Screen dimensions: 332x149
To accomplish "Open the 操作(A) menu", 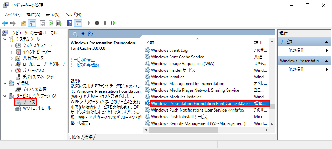I will coord(33,15).
